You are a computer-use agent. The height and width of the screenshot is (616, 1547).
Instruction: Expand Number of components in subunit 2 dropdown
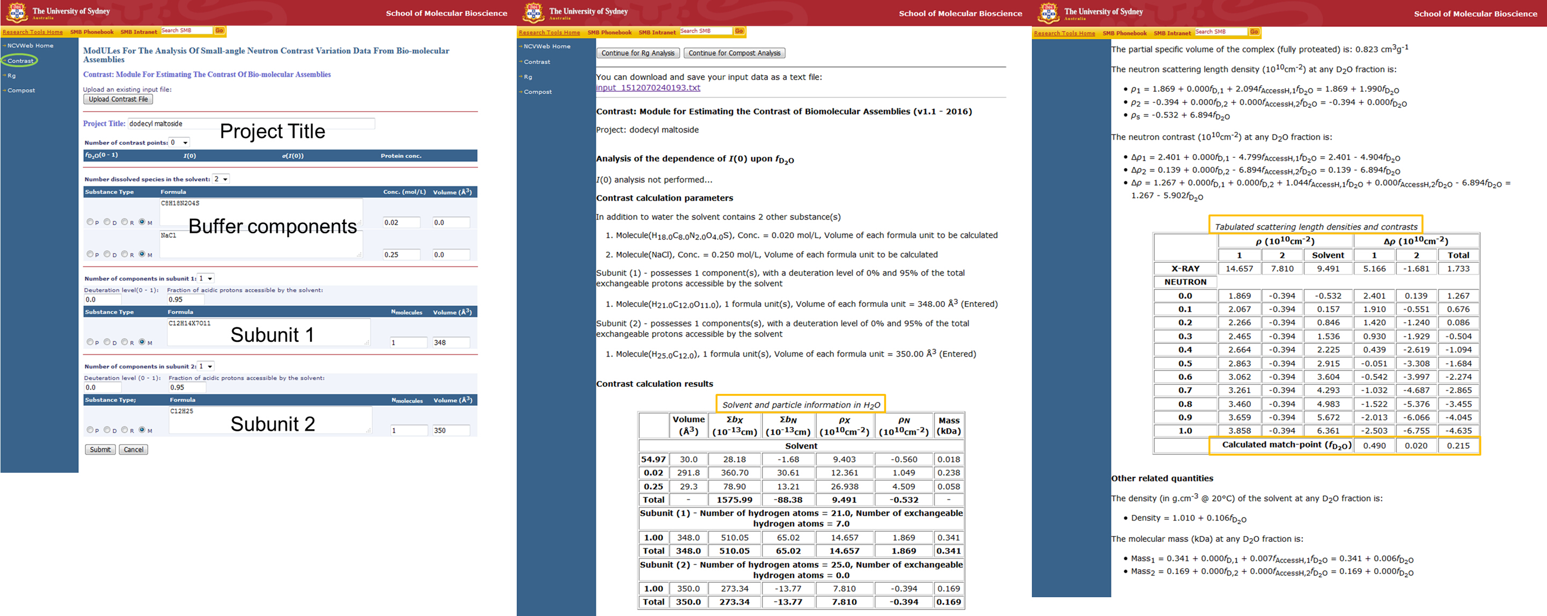click(x=206, y=366)
